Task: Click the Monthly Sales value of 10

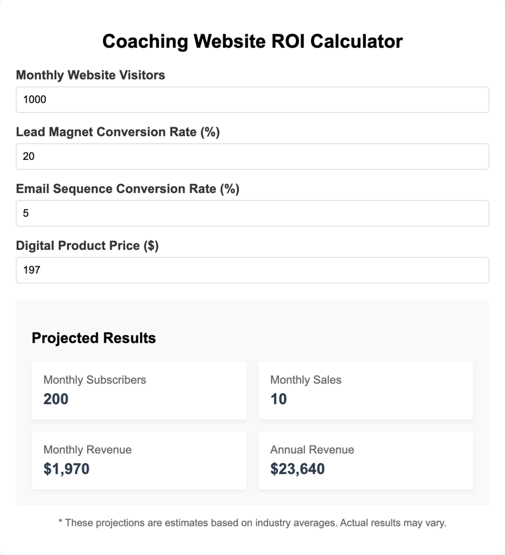Action: [x=278, y=399]
